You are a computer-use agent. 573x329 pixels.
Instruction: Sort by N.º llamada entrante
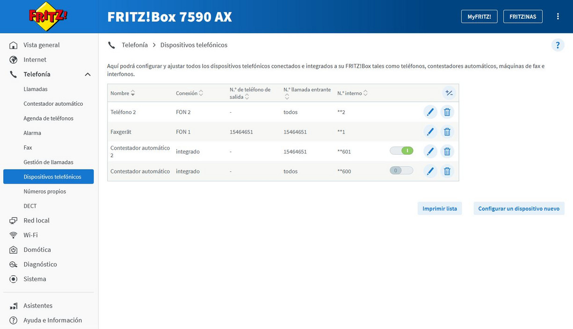[x=307, y=93]
